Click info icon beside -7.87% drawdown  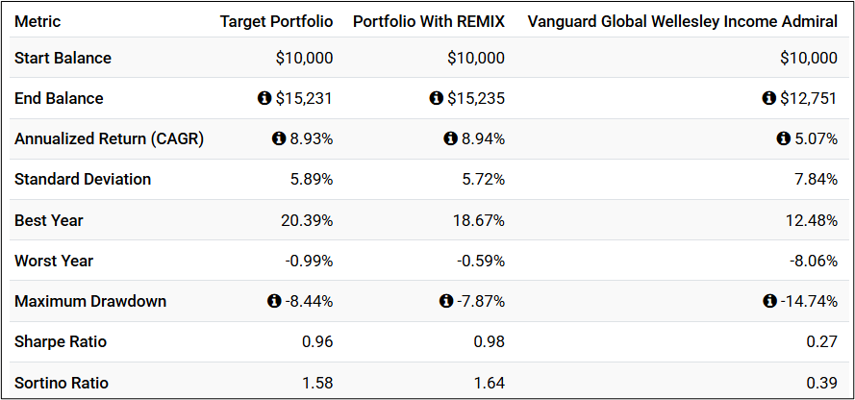(x=445, y=301)
